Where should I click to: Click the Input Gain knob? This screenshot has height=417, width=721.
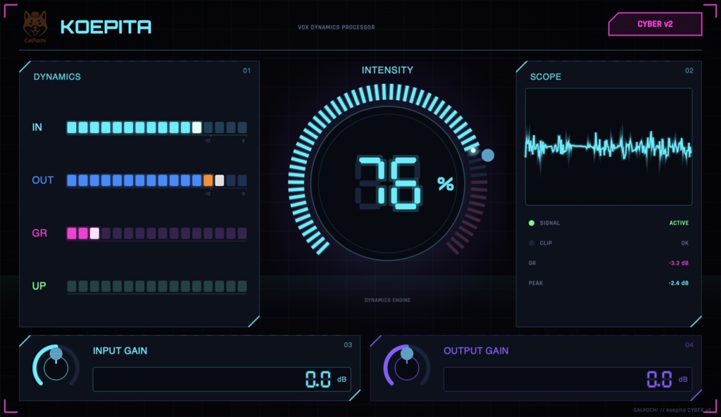click(56, 366)
